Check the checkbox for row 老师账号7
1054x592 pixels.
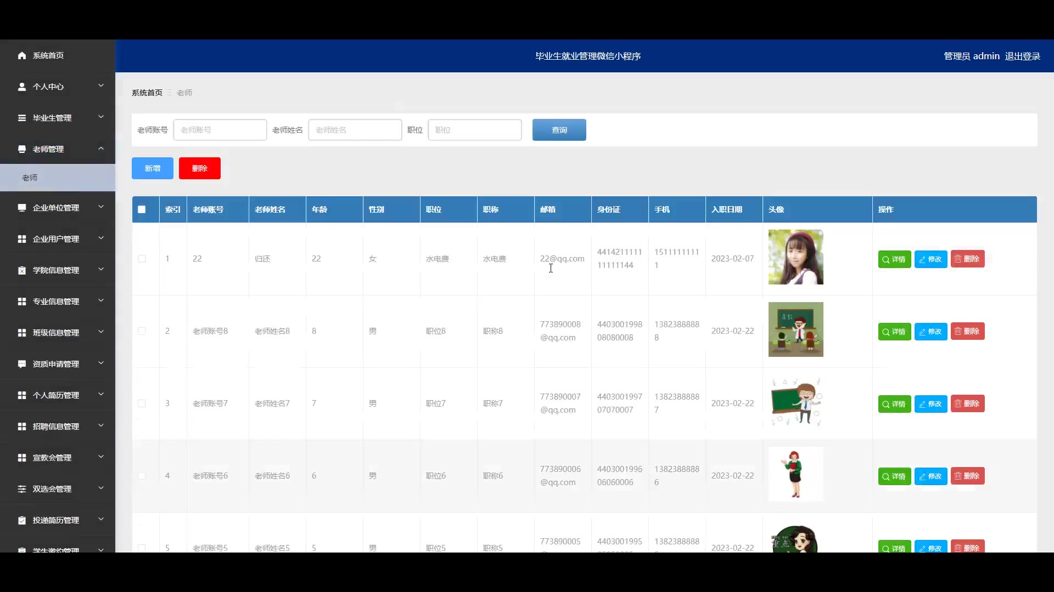(x=142, y=403)
